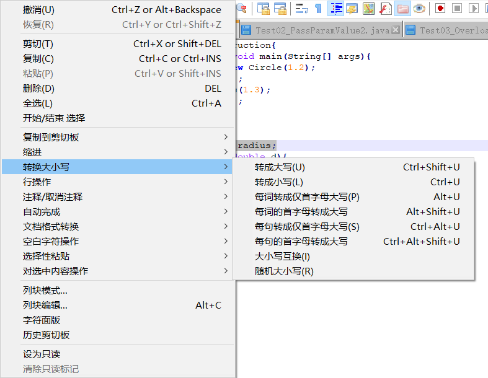Close the Test02_PassParamValue2.java tab

click(x=396, y=30)
